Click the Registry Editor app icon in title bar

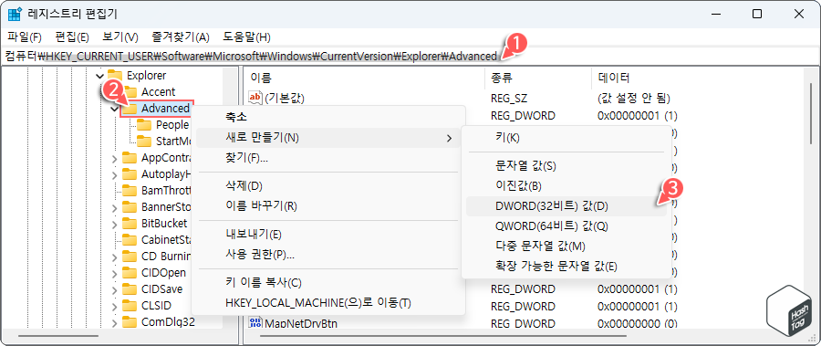[14, 15]
